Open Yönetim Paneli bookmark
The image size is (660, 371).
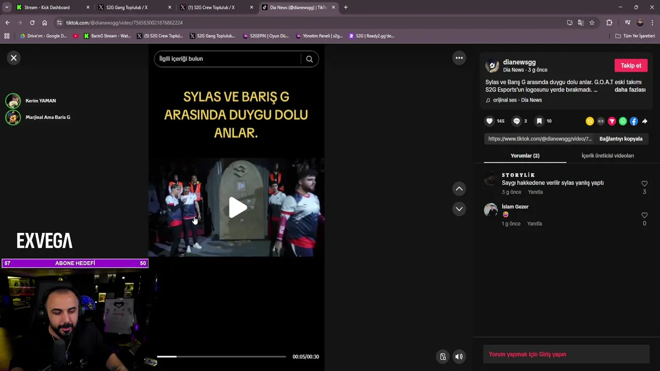coord(319,36)
